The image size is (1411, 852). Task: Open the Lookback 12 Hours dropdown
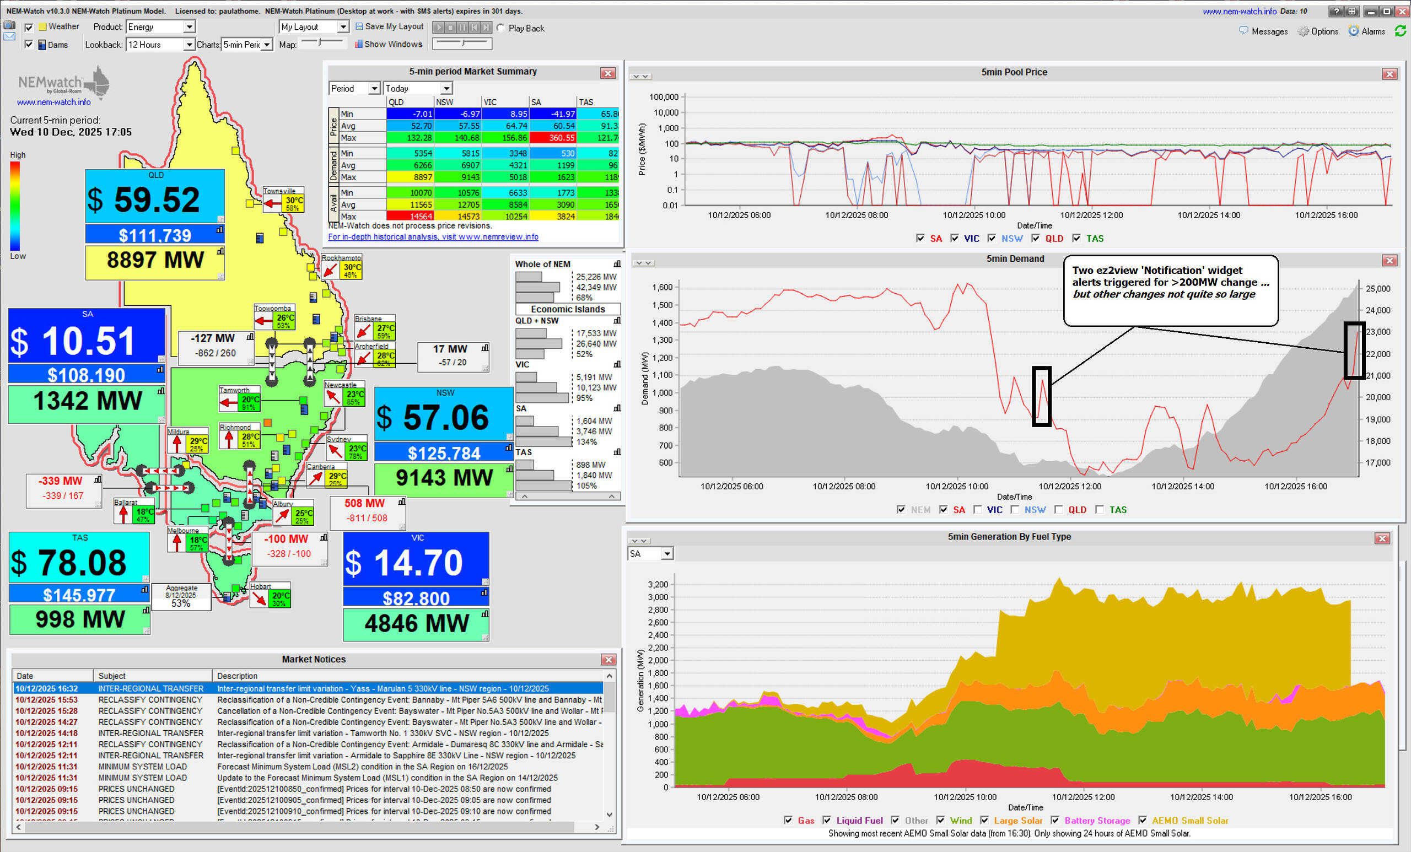click(189, 45)
